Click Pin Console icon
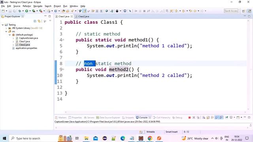Screen dimensions: 253x142 click(227, 118)
